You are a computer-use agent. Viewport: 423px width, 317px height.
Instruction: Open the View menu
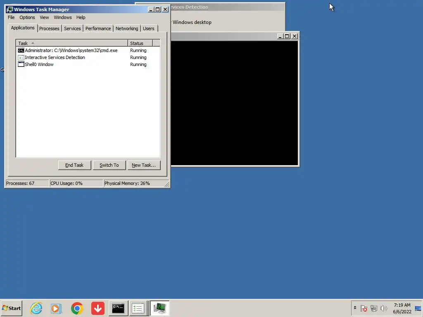44,17
